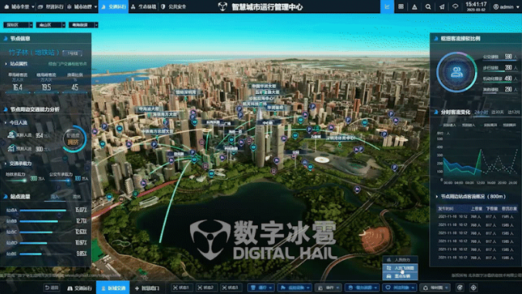Click the megaphone announcement icon
This screenshot has width=522, height=294.
[x=442, y=7]
